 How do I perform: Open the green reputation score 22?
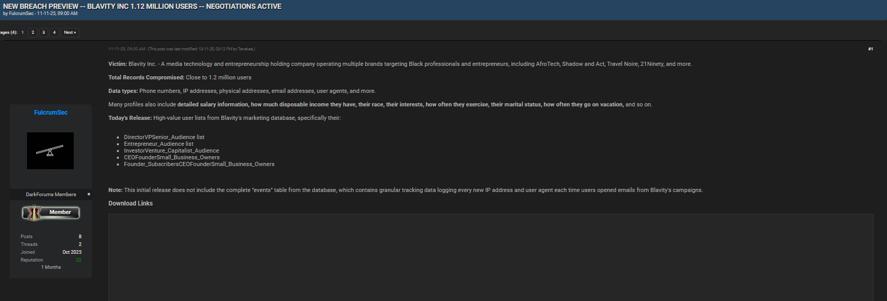pos(78,260)
